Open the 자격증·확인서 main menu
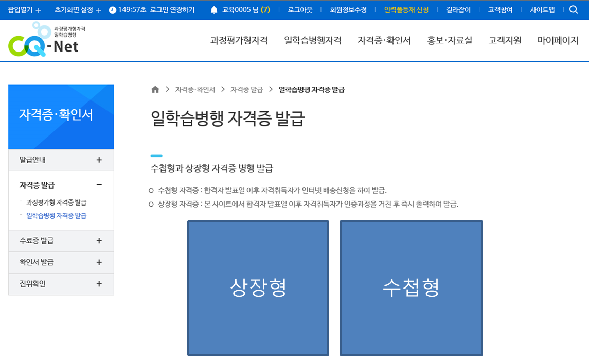 [x=384, y=40]
